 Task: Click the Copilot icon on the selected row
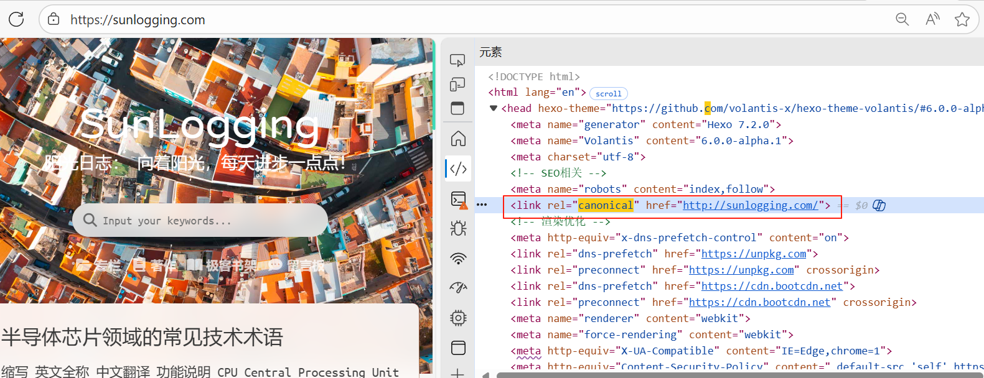pyautogui.click(x=879, y=205)
